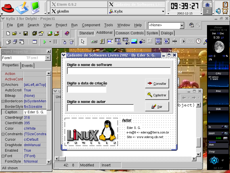Screen dimensions: 230x173
Task: Select the Splitter component icon
Action: pyautogui.click(x=175, y=41)
